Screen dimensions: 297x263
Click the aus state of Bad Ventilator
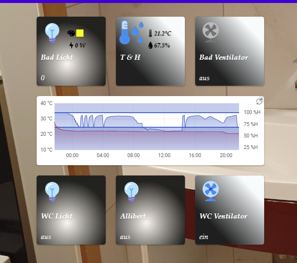click(205, 78)
